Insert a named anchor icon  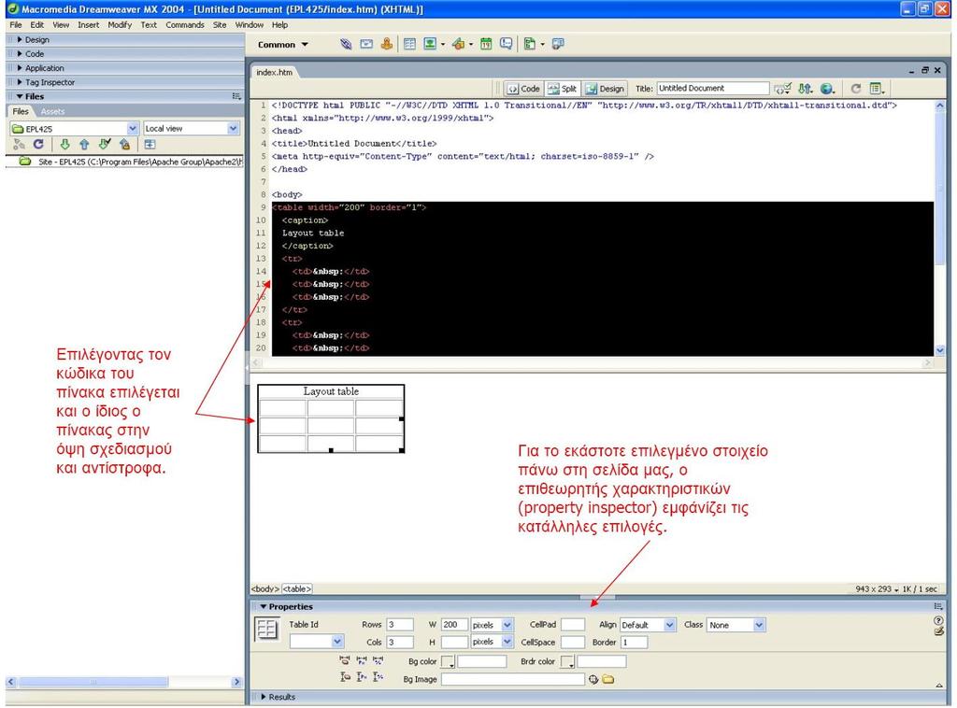coord(386,44)
